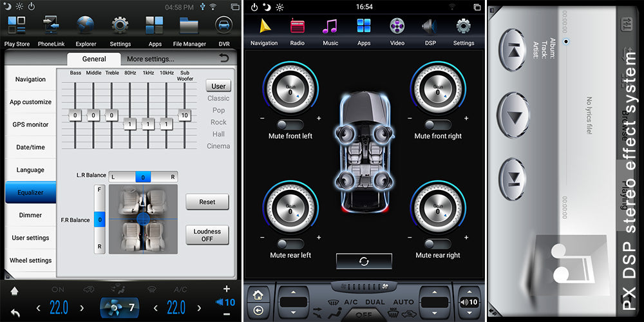Toggle Mute rear left switch

tap(290, 243)
